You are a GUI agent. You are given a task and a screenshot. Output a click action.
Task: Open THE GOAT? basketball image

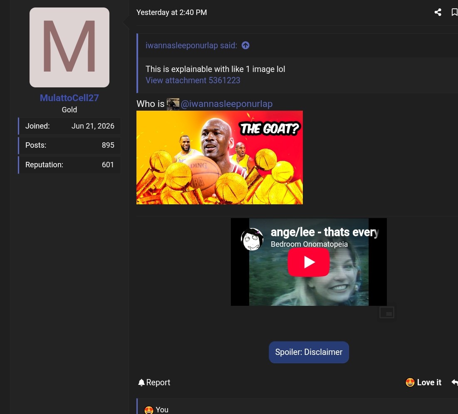coord(219,157)
